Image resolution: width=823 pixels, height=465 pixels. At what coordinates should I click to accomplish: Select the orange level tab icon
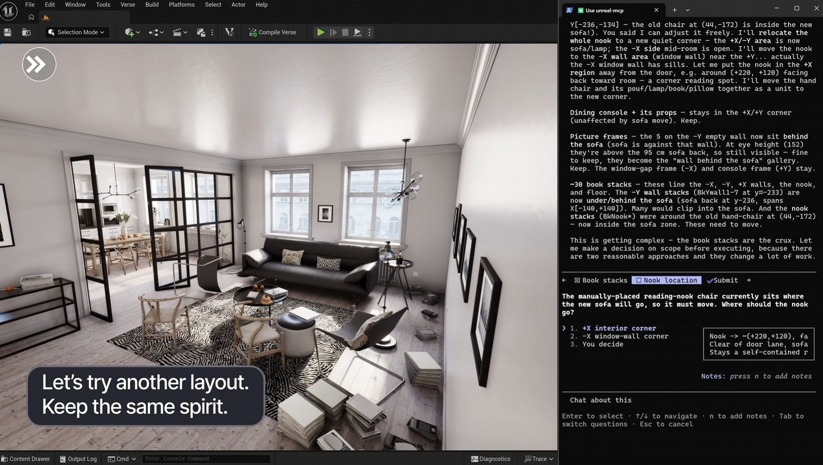coord(46,17)
